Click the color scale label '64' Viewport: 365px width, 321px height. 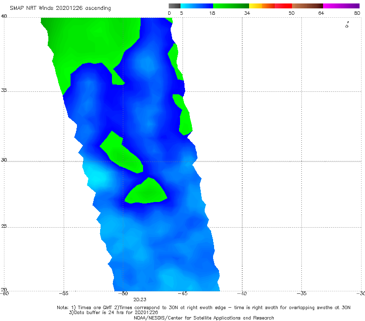click(321, 13)
